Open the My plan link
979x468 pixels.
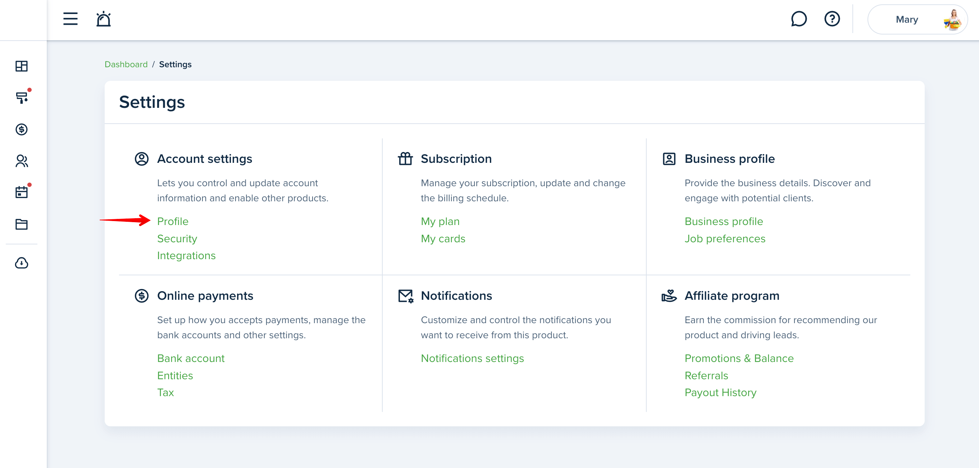click(x=440, y=221)
